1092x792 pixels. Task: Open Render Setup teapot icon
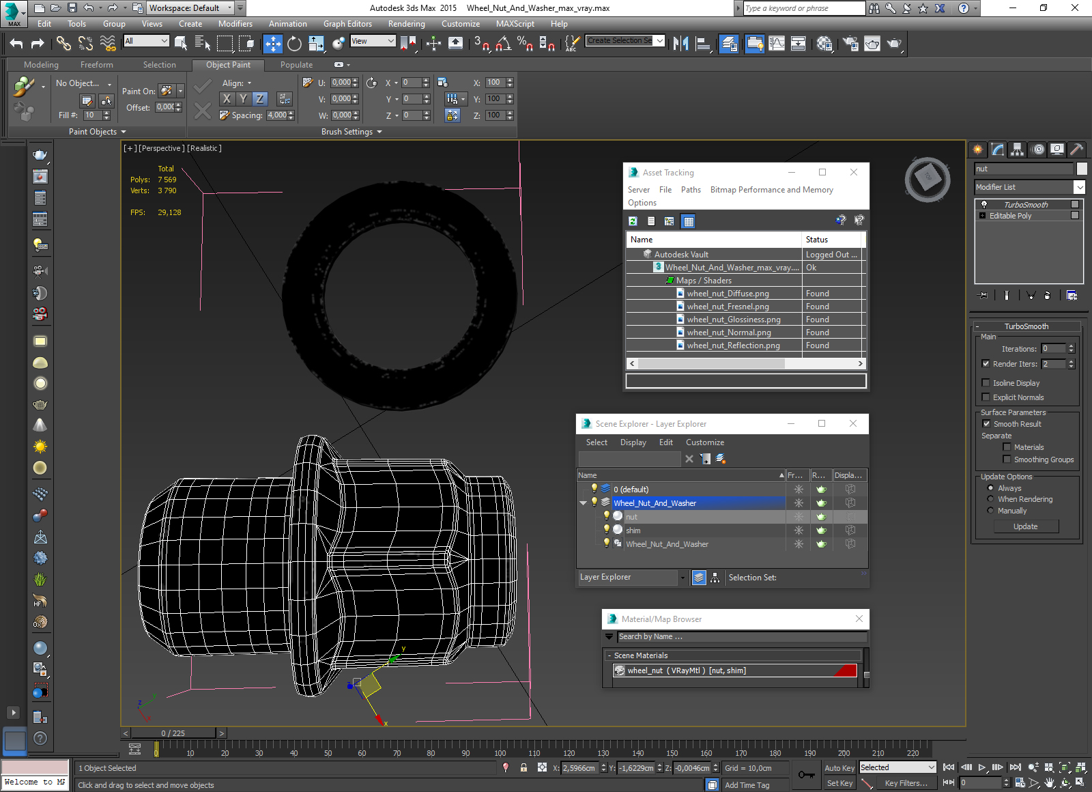(x=850, y=44)
